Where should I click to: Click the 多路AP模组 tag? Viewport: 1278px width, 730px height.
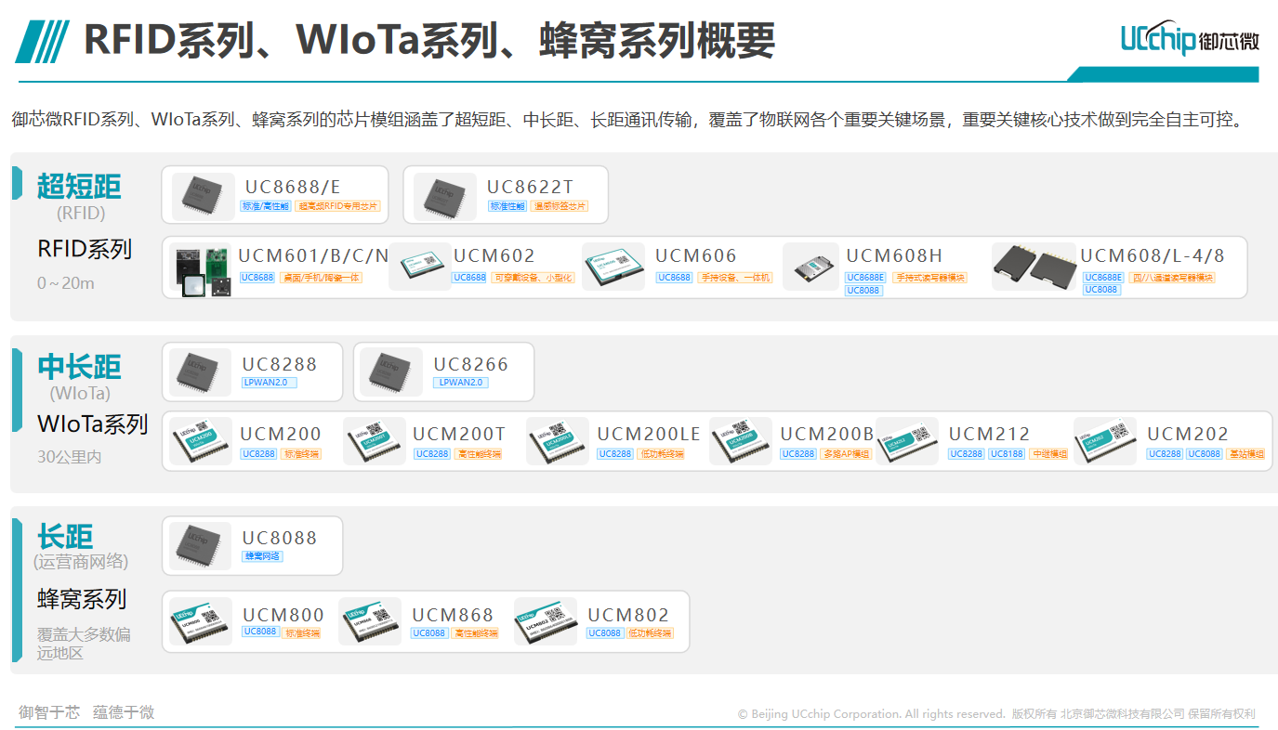pyautogui.click(x=847, y=454)
